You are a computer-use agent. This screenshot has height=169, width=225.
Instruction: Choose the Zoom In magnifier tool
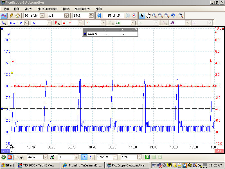tap(161, 15)
